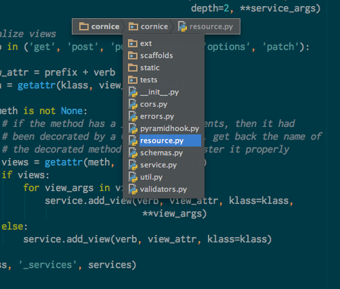Click the Python icon next to highlighted resource.py
Image resolution: width=340 pixels, height=289 pixels.
(133, 140)
